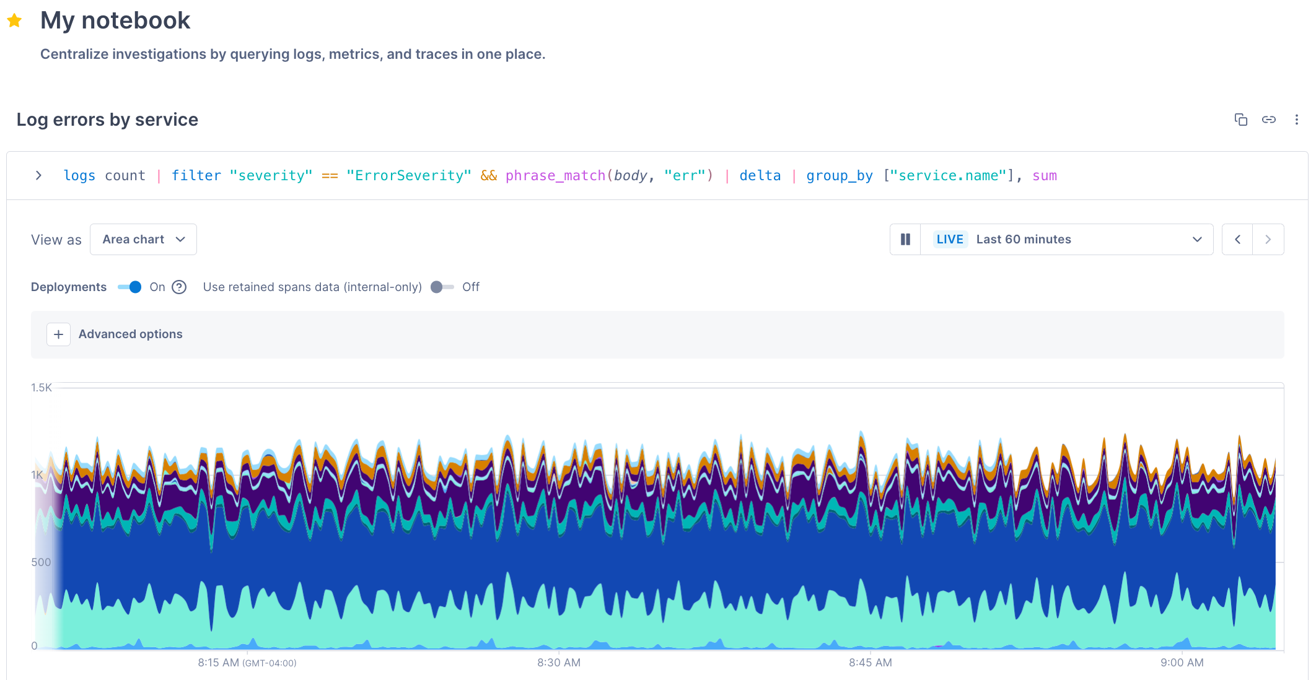The height and width of the screenshot is (680, 1316).
Task: Click the Advanced options label
Action: pos(130,334)
